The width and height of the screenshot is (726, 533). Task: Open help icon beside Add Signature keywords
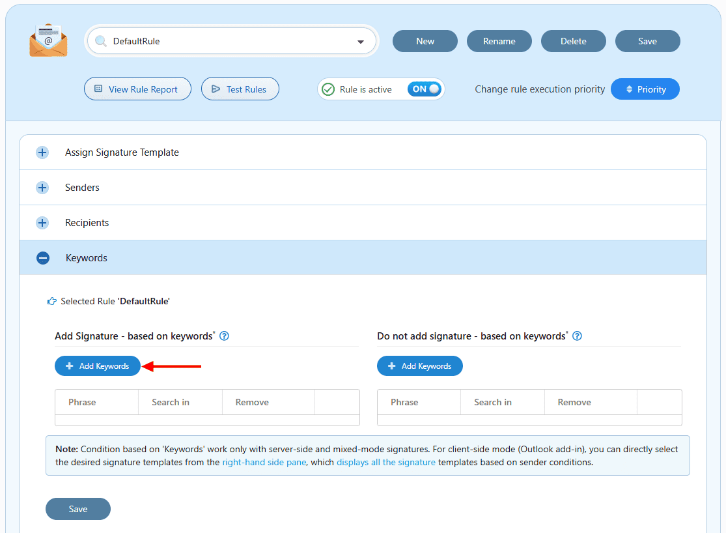click(x=225, y=336)
